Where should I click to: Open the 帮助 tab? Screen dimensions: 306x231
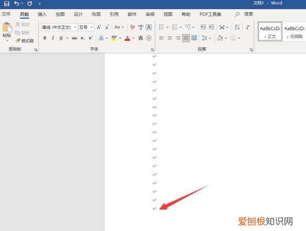click(186, 14)
